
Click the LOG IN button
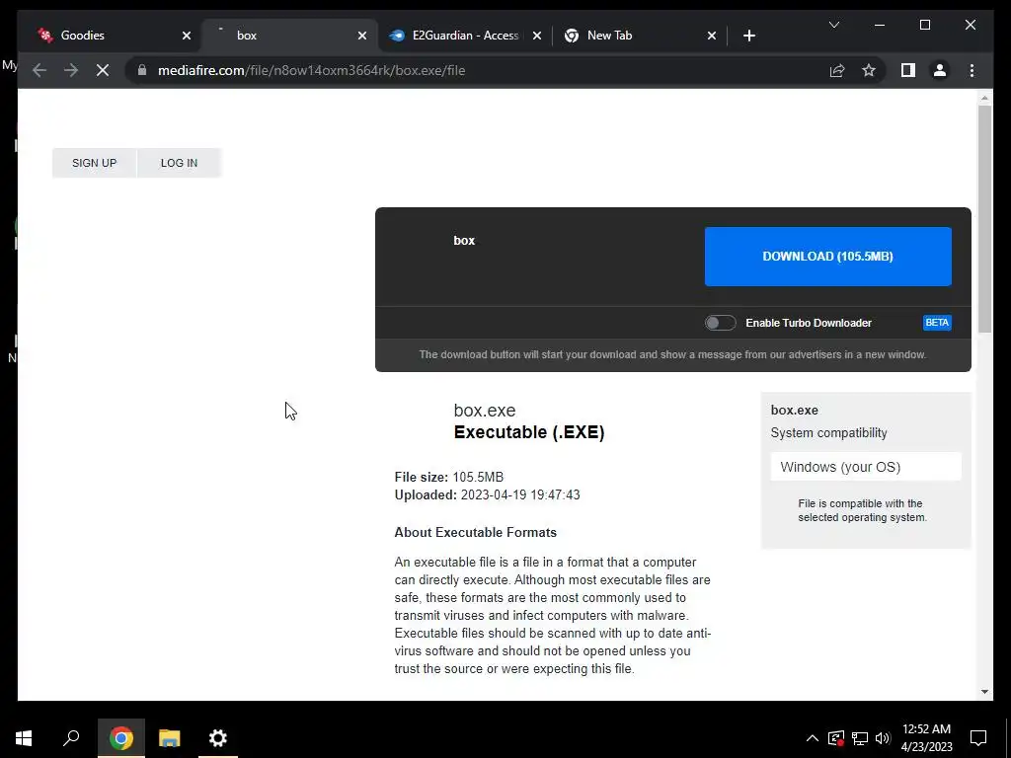(180, 163)
